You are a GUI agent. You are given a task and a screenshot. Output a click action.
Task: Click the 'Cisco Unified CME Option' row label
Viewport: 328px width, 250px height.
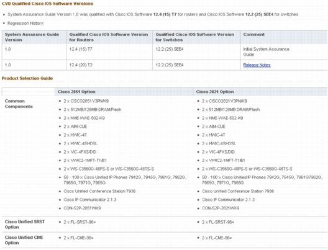pyautogui.click(x=24, y=240)
